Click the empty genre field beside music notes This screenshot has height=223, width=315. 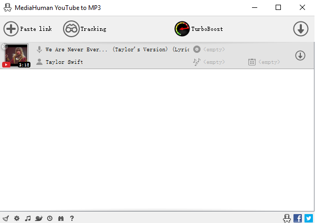pyautogui.click(x=214, y=62)
